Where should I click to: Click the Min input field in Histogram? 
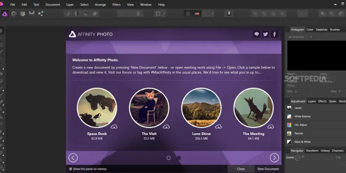click(x=300, y=91)
